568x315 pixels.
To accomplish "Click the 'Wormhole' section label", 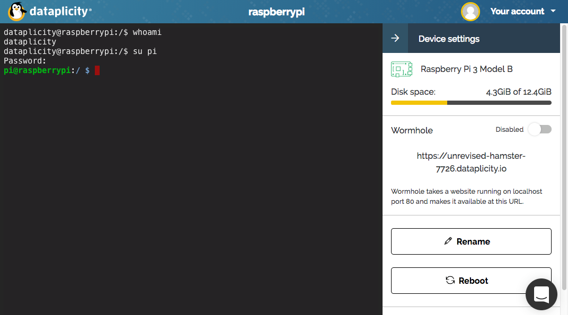I will pos(412,130).
